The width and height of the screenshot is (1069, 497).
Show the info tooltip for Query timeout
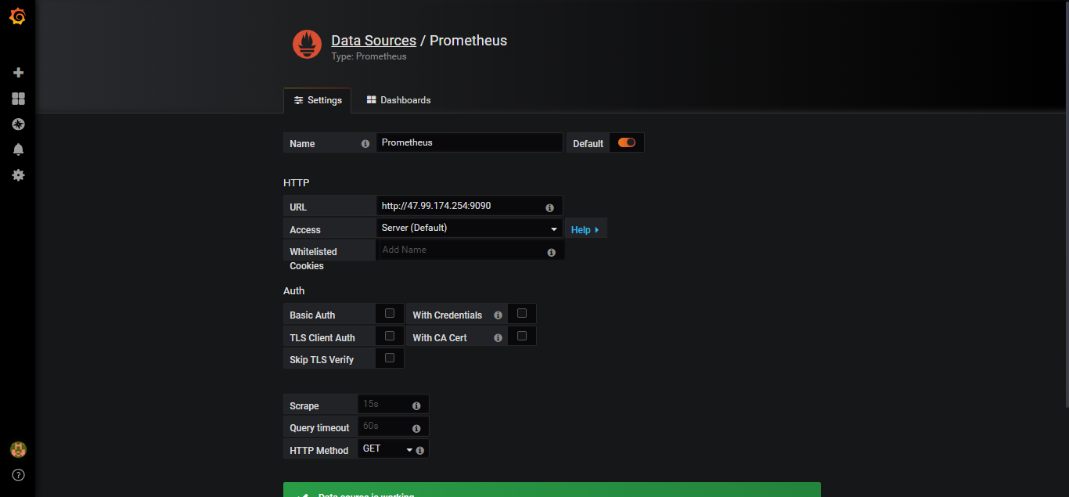416,428
